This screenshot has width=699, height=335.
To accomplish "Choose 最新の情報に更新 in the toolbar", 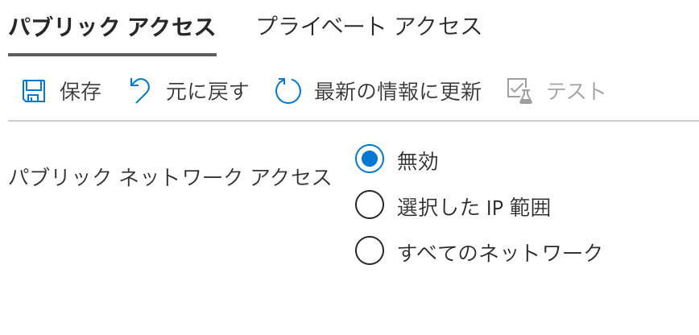I will [x=397, y=92].
